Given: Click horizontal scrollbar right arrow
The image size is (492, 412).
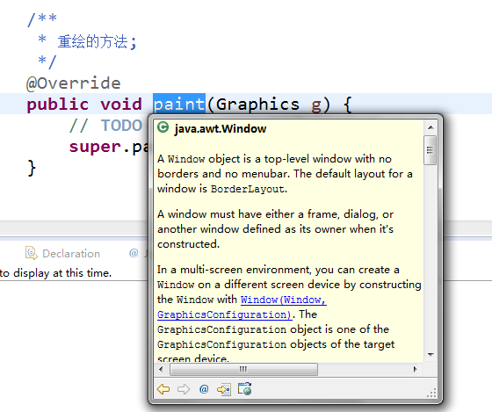Looking at the screenshot, I should coord(415,369).
